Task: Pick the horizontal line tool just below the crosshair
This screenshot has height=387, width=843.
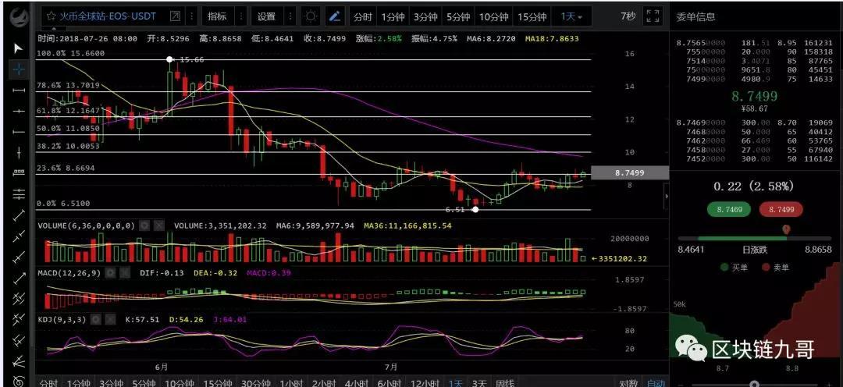Action: (x=19, y=91)
